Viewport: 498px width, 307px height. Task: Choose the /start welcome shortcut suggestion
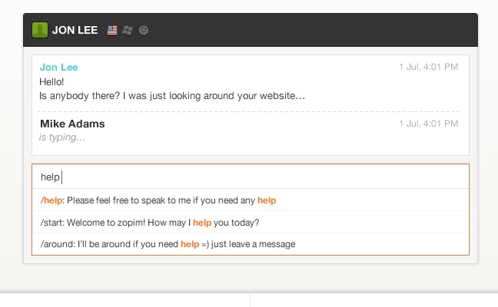[251, 223]
